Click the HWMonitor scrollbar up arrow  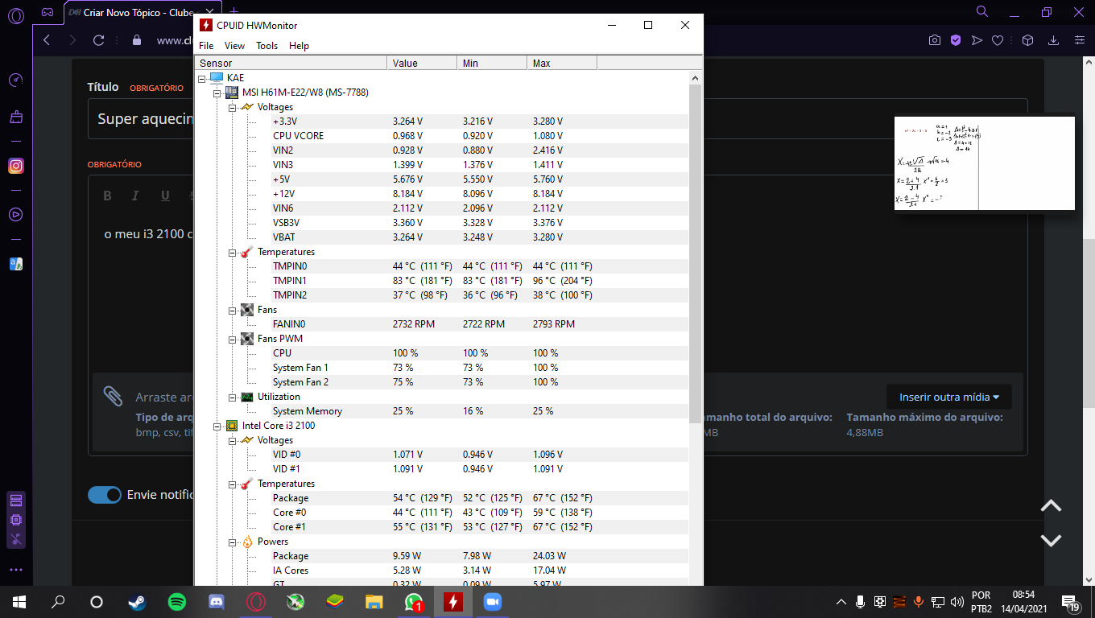[x=696, y=78]
